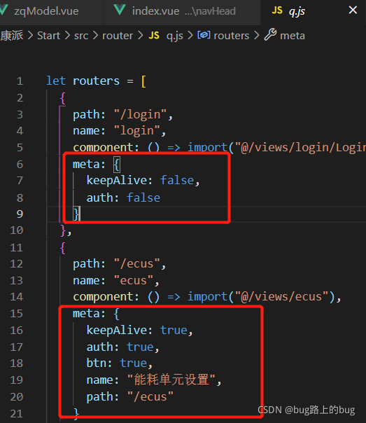This screenshot has height=423, width=366.
Task: Click the opening brace on line 2
Action: point(63,98)
